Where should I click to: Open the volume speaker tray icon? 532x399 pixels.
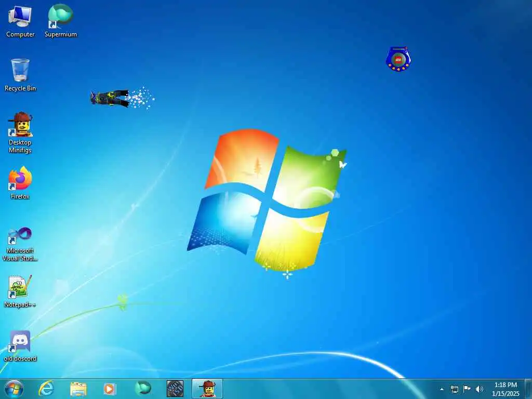click(x=480, y=389)
